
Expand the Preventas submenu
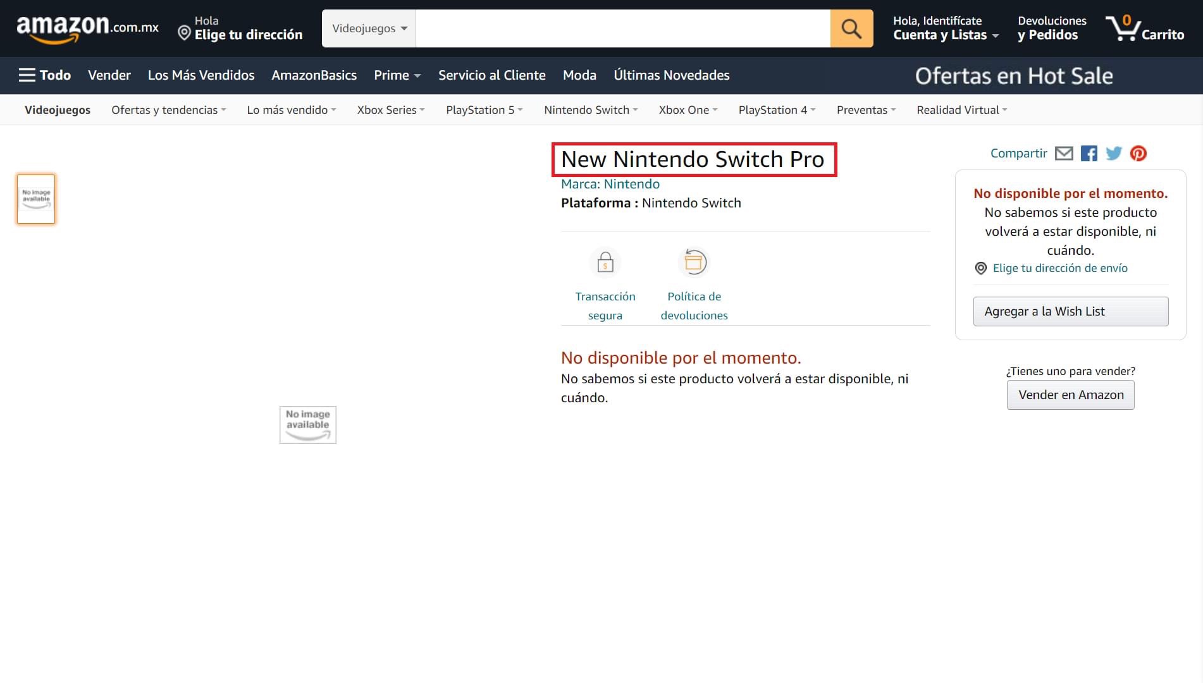coord(866,110)
